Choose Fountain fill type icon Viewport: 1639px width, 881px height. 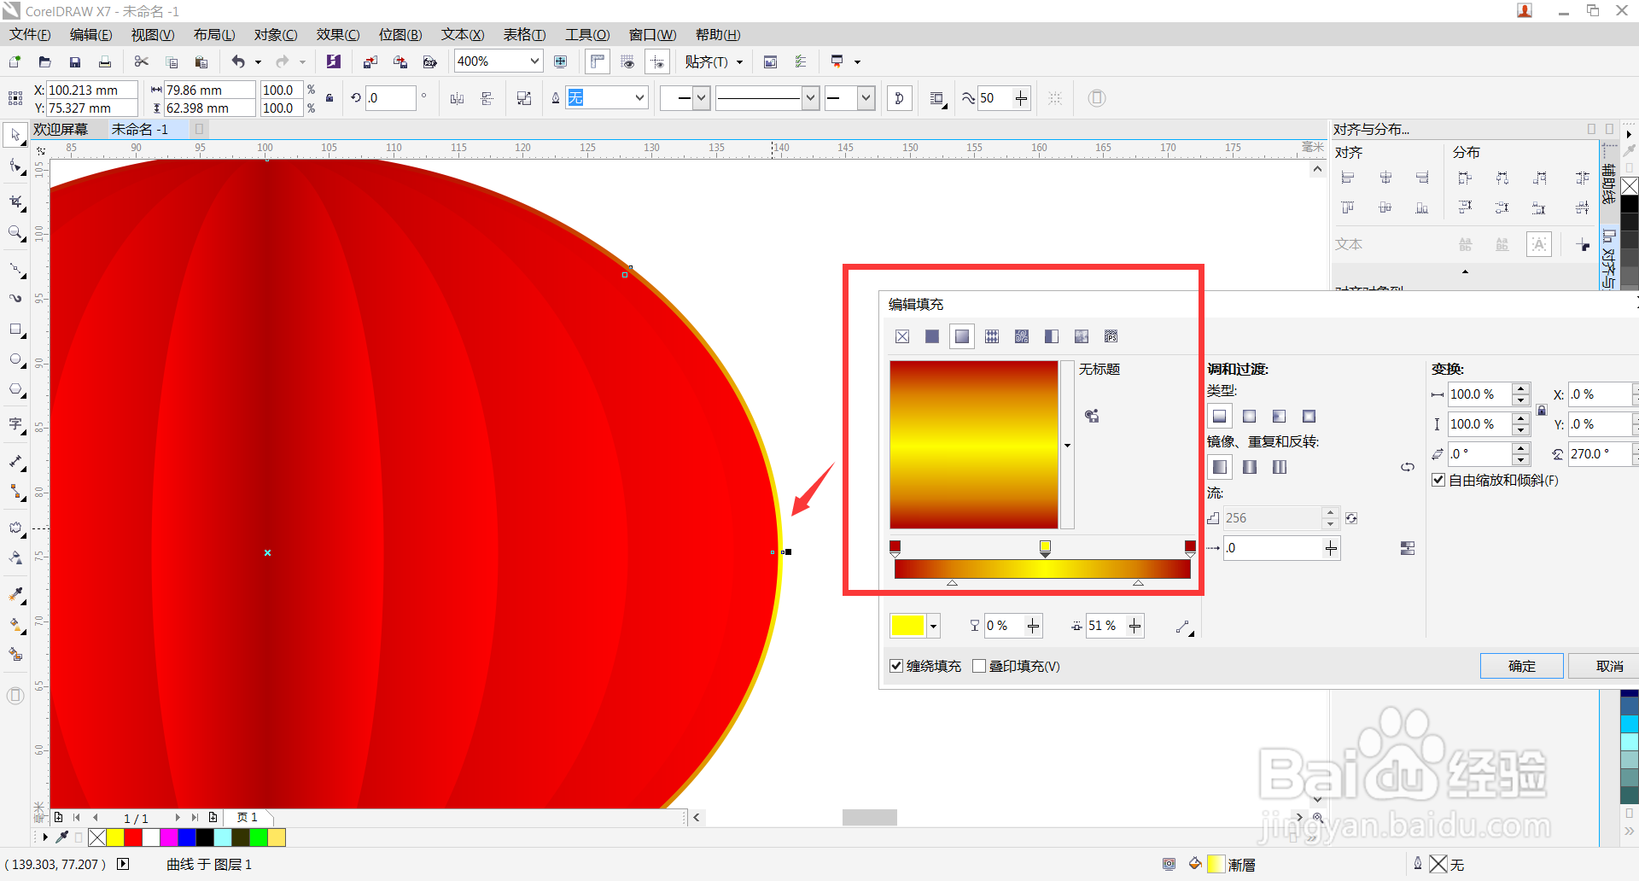[962, 336]
